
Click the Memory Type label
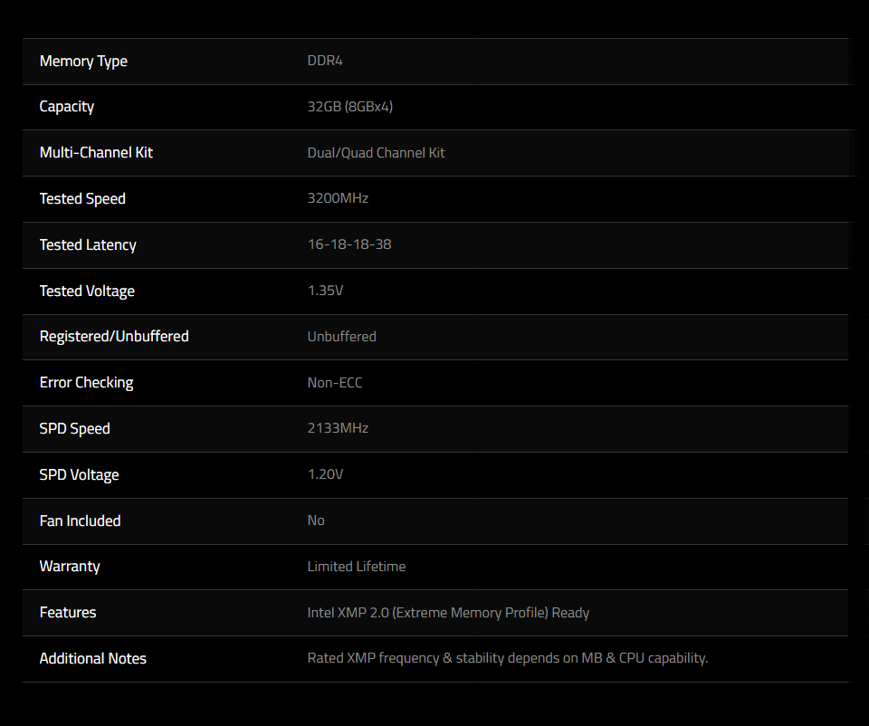point(83,62)
